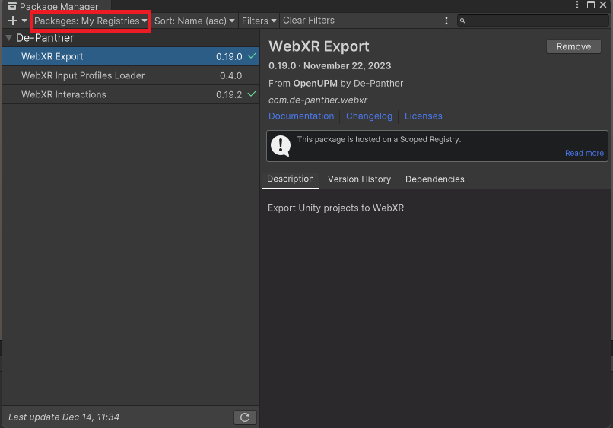
Task: Click the Package Manager tab icon
Action: (x=11, y=6)
